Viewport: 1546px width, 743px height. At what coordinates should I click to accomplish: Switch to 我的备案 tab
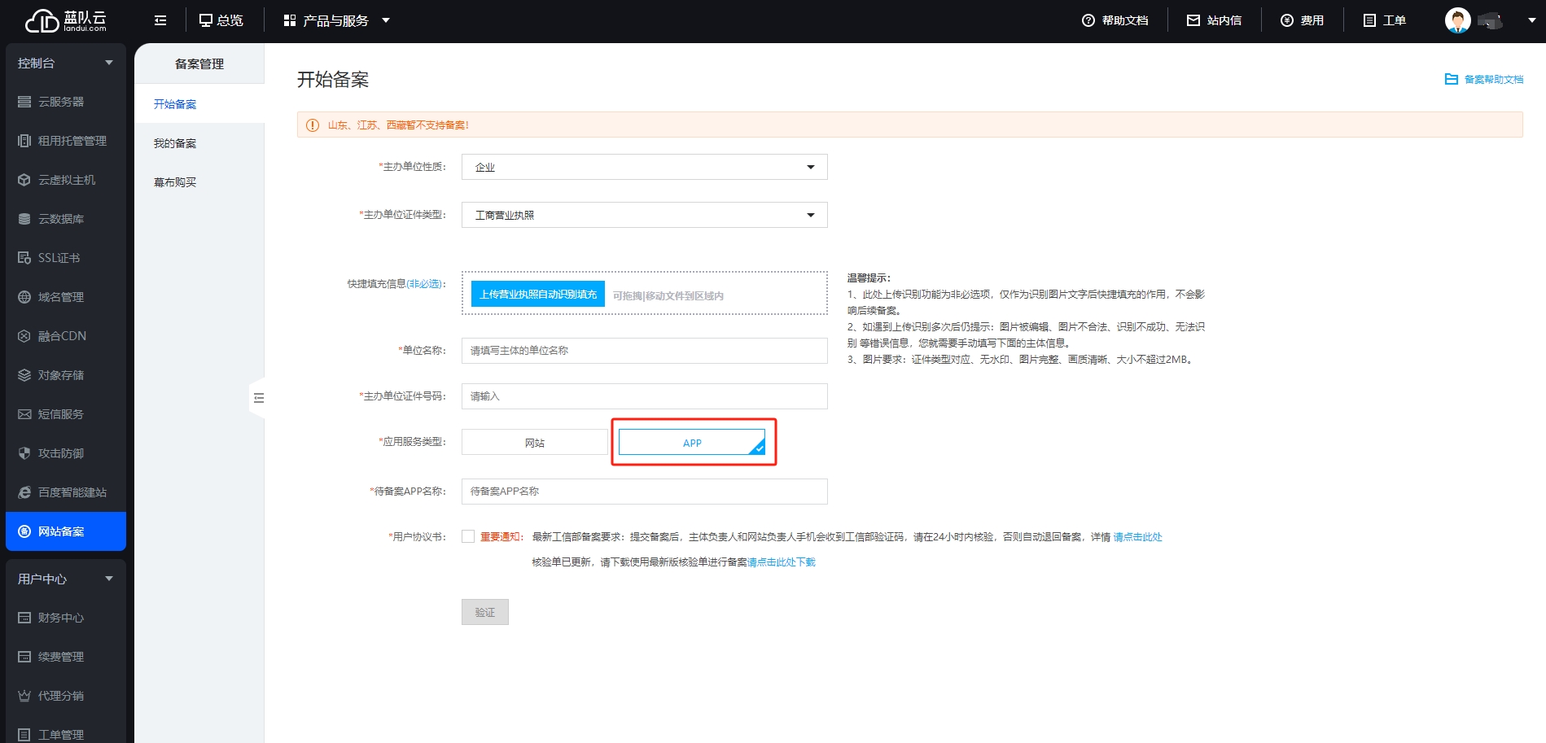click(x=175, y=143)
